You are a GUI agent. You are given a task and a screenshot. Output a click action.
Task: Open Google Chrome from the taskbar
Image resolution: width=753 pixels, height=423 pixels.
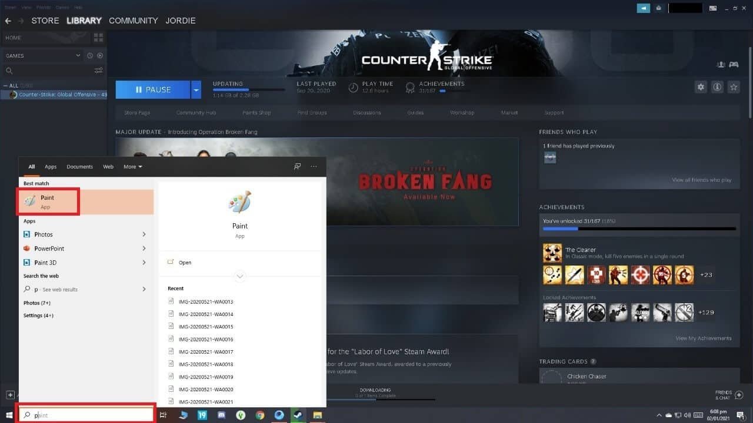(x=260, y=415)
